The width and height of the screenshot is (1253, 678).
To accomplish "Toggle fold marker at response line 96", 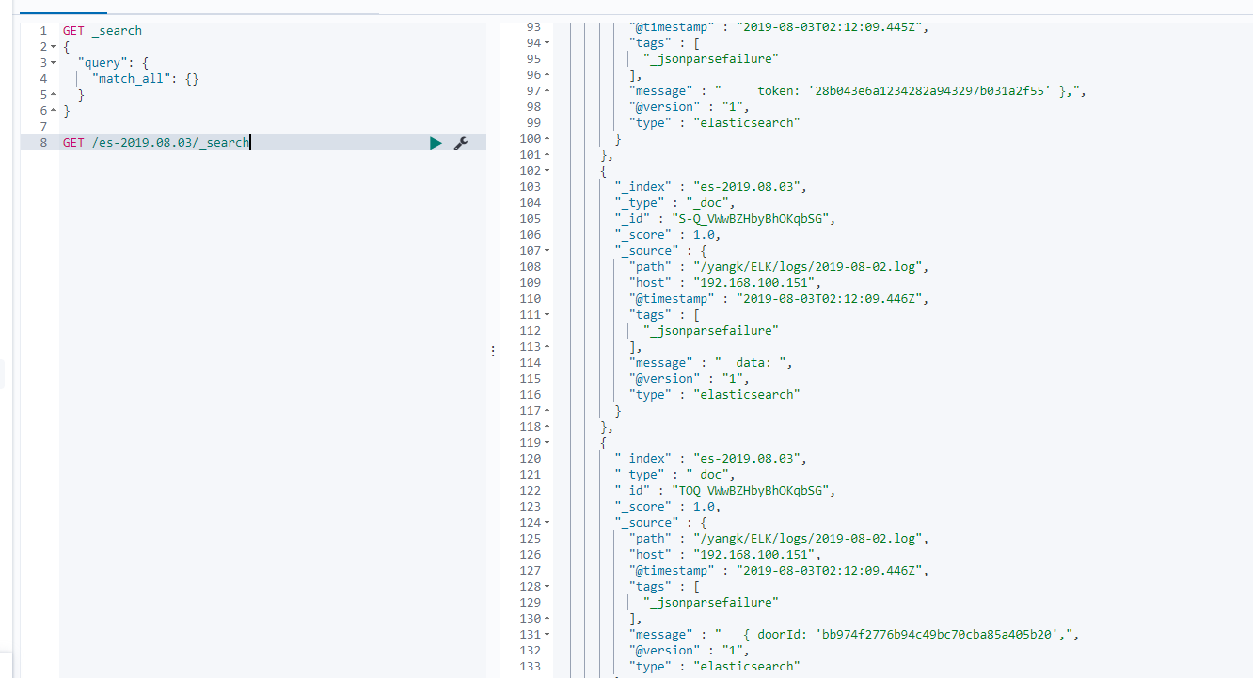I will 547,74.
